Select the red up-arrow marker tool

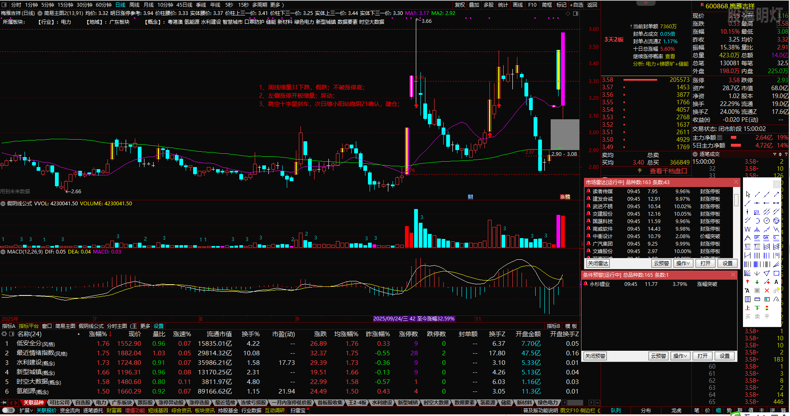tap(748, 282)
